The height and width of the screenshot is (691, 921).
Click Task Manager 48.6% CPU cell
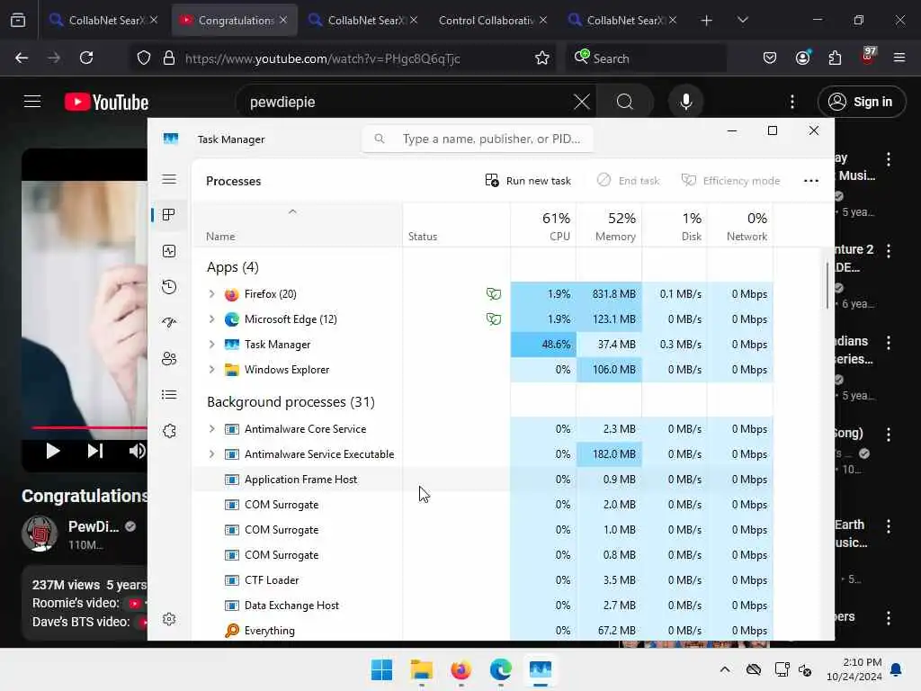[x=543, y=345]
